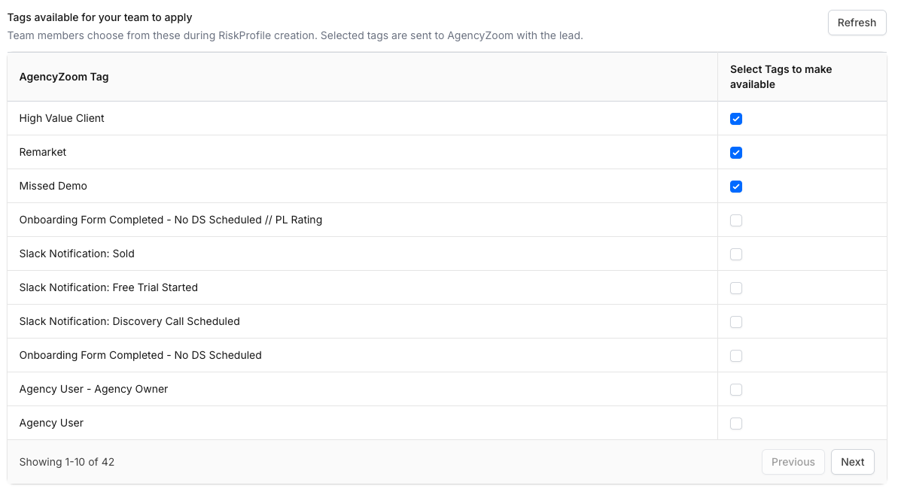This screenshot has width=901, height=495.
Task: Disable the Missed Demo tag checkbox
Action: pos(735,187)
